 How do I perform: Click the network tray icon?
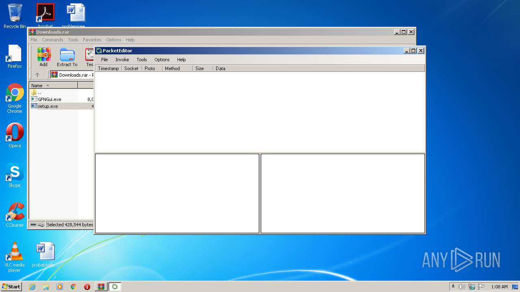(472, 287)
